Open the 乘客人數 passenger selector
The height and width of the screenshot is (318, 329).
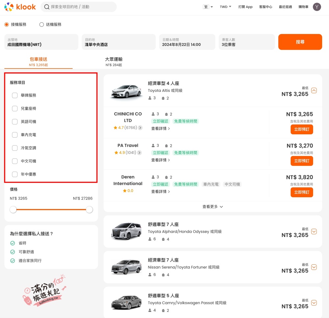pos(247,42)
